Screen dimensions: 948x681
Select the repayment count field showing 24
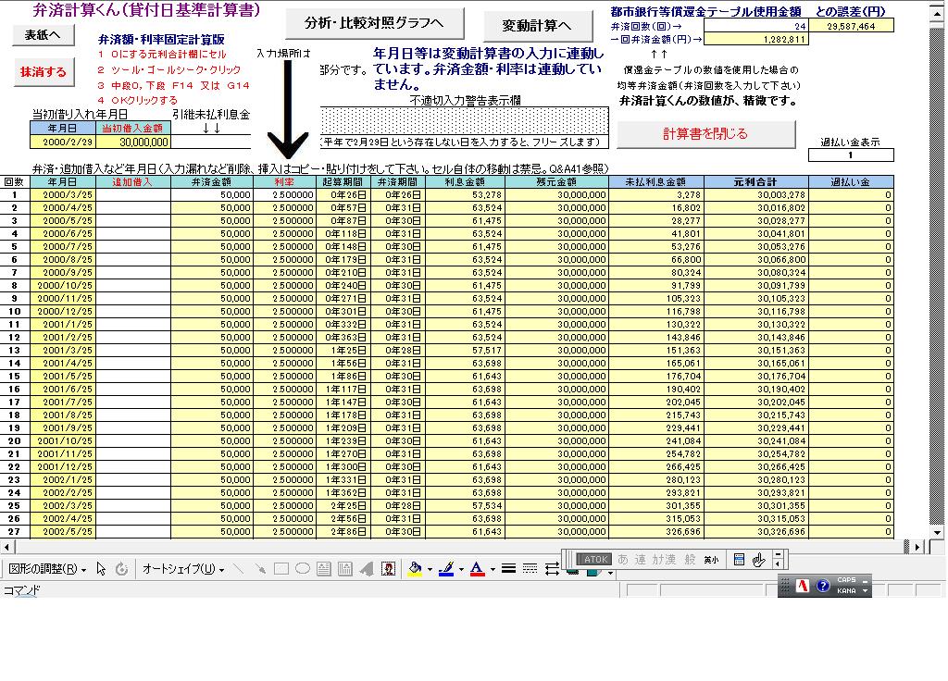pos(755,26)
